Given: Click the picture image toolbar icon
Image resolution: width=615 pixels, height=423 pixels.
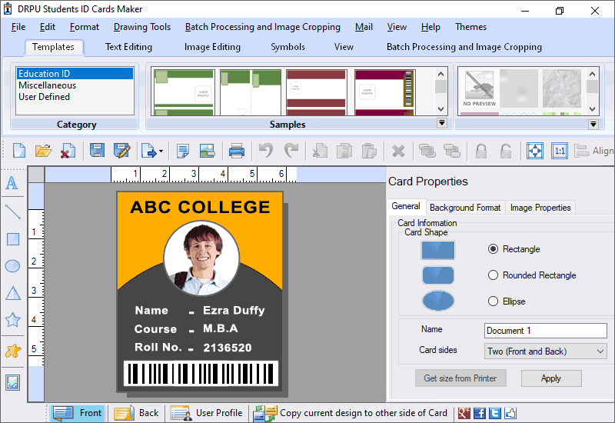Looking at the screenshot, I should pyautogui.click(x=207, y=151).
